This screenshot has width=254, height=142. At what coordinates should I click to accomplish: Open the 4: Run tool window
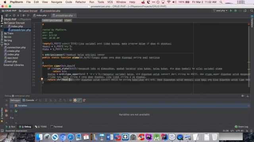[x=10, y=127]
